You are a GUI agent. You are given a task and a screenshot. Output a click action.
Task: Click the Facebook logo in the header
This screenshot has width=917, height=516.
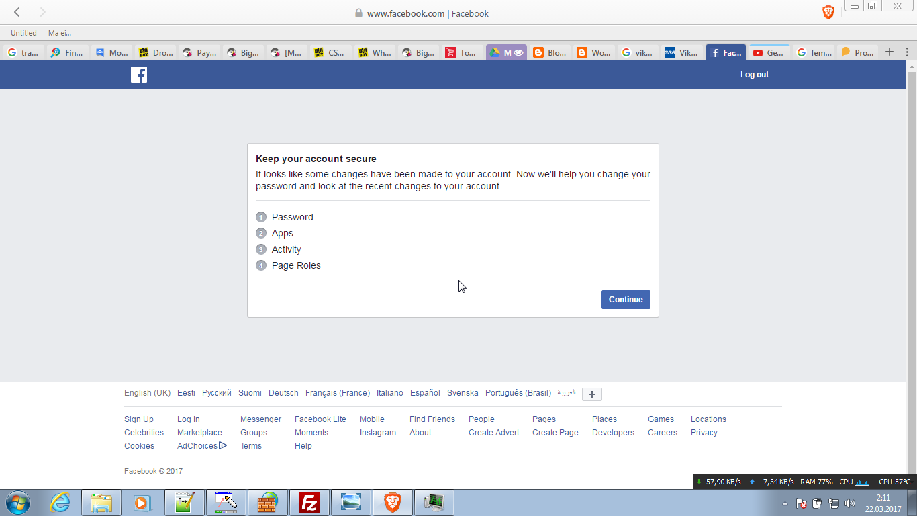[139, 75]
